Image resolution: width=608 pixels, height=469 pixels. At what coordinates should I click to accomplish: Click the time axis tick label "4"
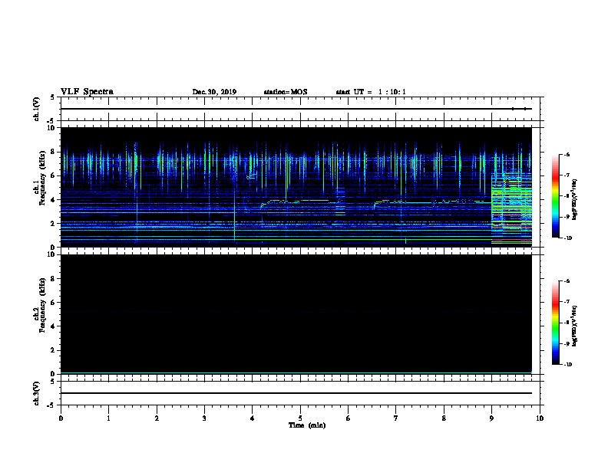coord(253,418)
